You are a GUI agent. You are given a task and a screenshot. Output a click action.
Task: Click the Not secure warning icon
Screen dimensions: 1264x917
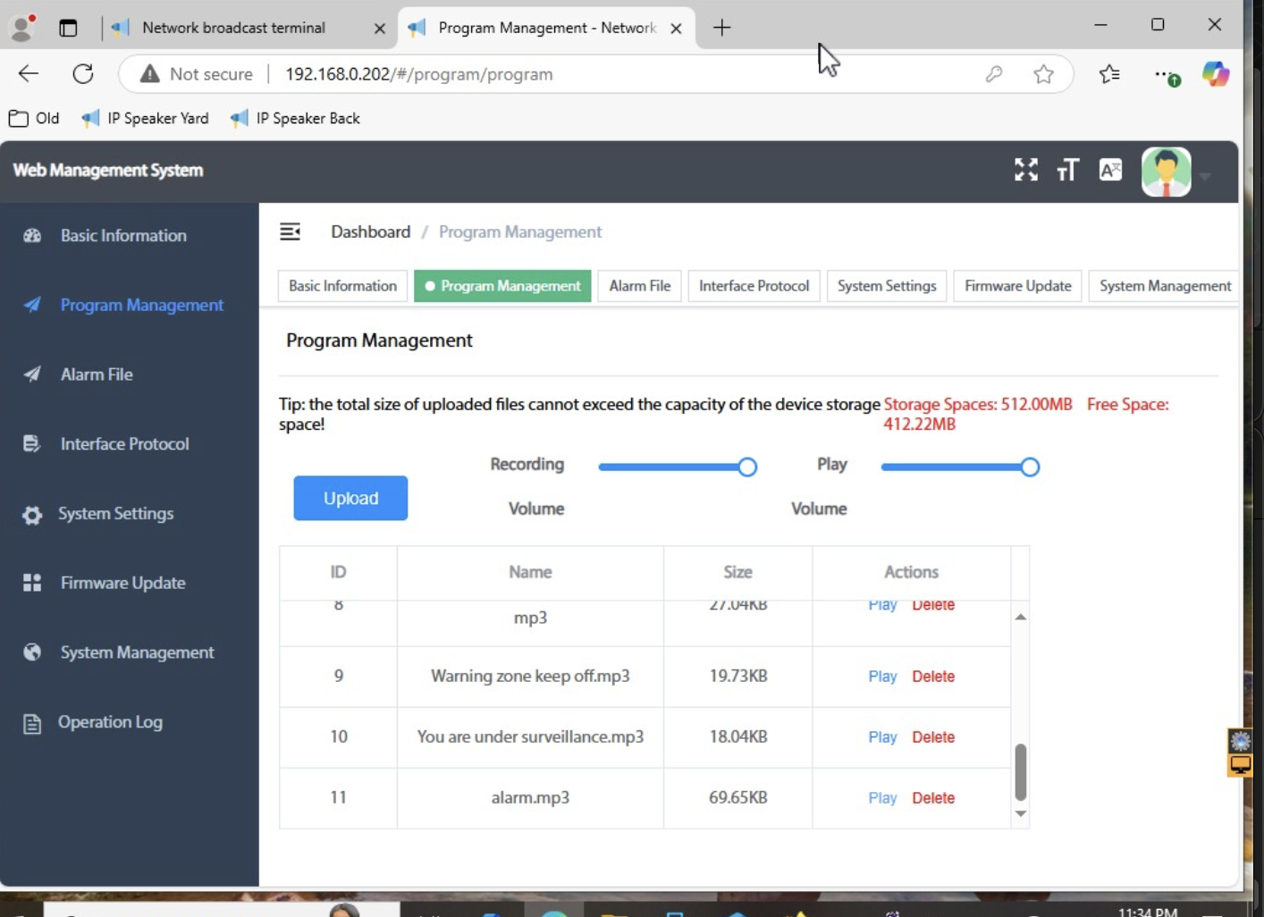coord(149,74)
